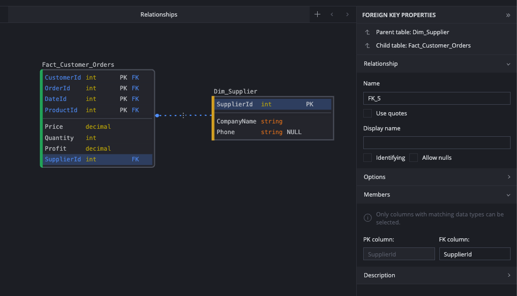Viewport: 517px width, 296px height.
Task: Switch to the Relationships tab
Action: point(159,14)
